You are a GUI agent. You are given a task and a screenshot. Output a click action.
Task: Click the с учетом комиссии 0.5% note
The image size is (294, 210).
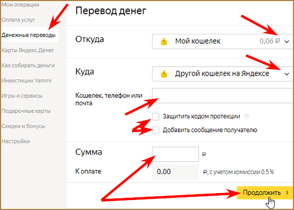tap(242, 172)
